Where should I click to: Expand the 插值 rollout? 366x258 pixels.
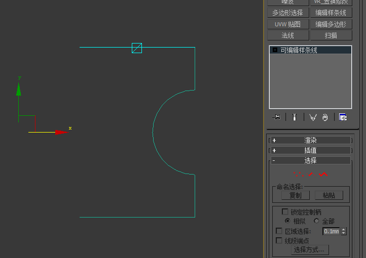[x=310, y=150]
